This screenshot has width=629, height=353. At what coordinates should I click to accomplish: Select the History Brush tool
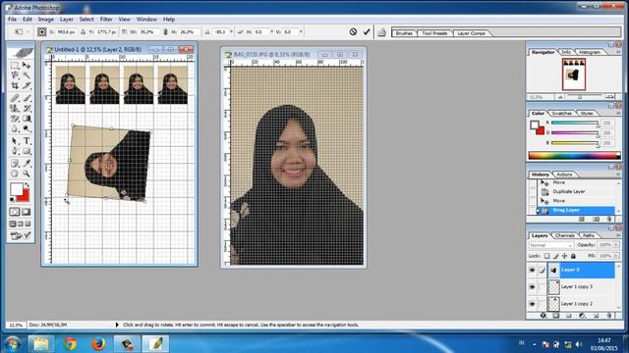(x=27, y=108)
